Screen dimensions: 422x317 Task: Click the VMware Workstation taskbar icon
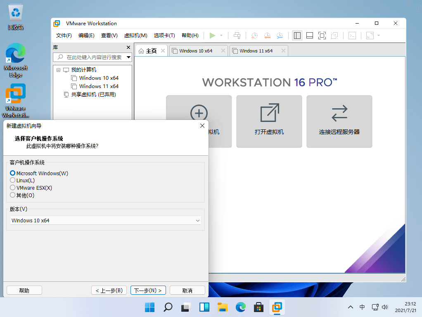tap(277, 307)
